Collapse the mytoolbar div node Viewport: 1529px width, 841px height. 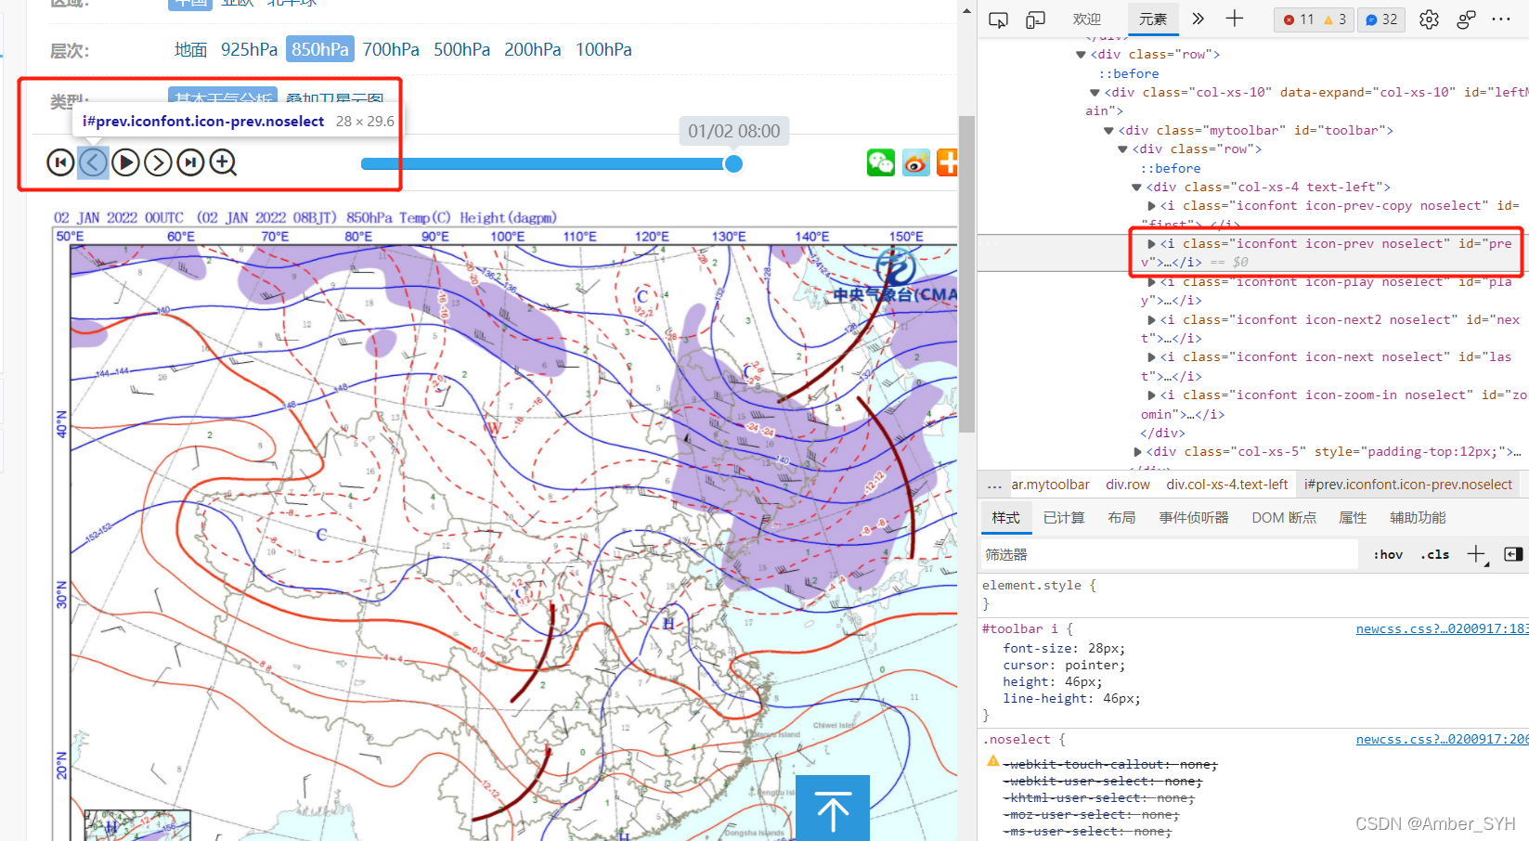[x=1108, y=131]
